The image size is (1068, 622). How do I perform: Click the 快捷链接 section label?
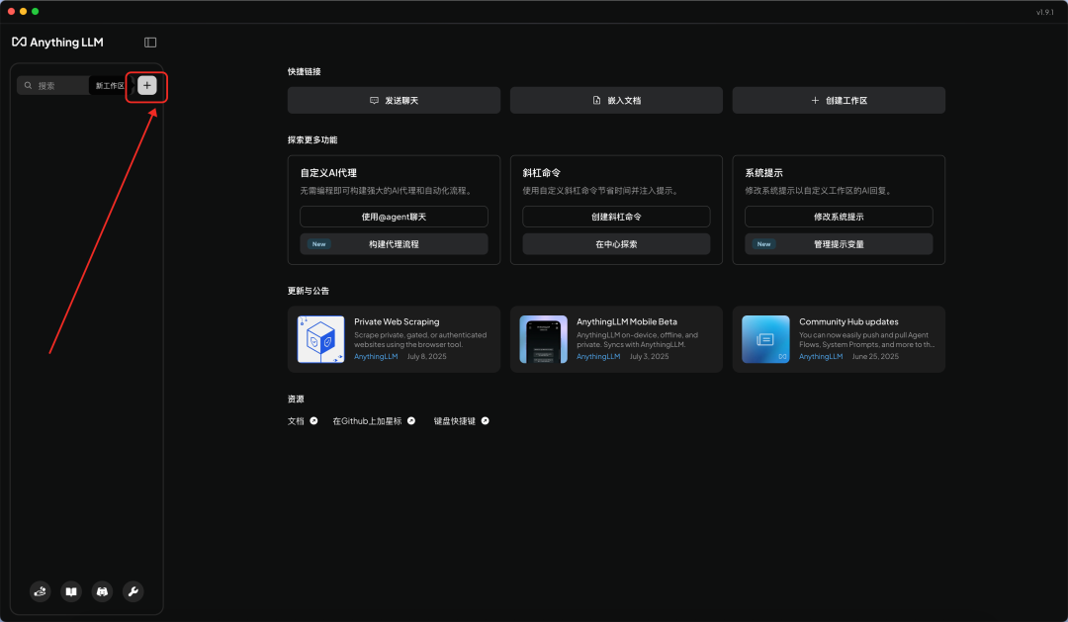tap(305, 71)
